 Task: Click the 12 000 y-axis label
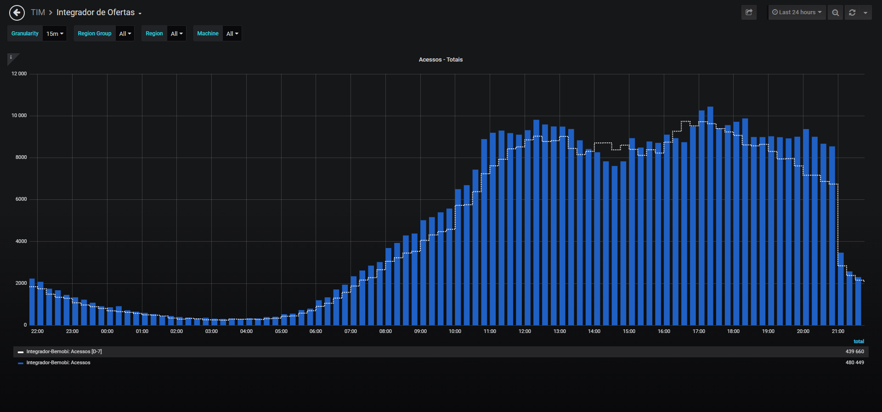click(x=19, y=74)
